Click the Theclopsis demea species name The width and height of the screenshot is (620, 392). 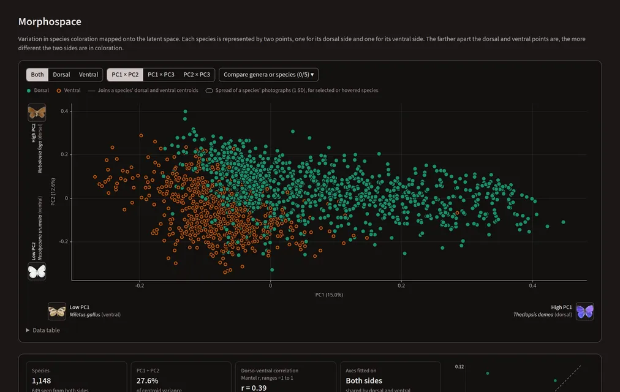point(533,315)
